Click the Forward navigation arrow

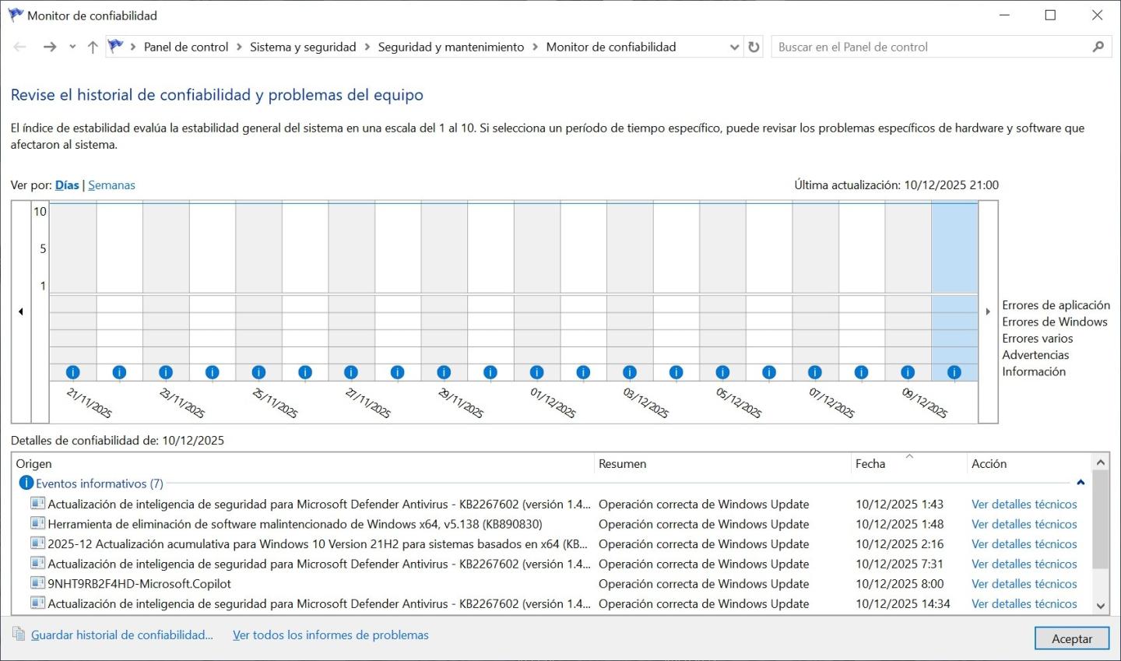pyautogui.click(x=50, y=47)
